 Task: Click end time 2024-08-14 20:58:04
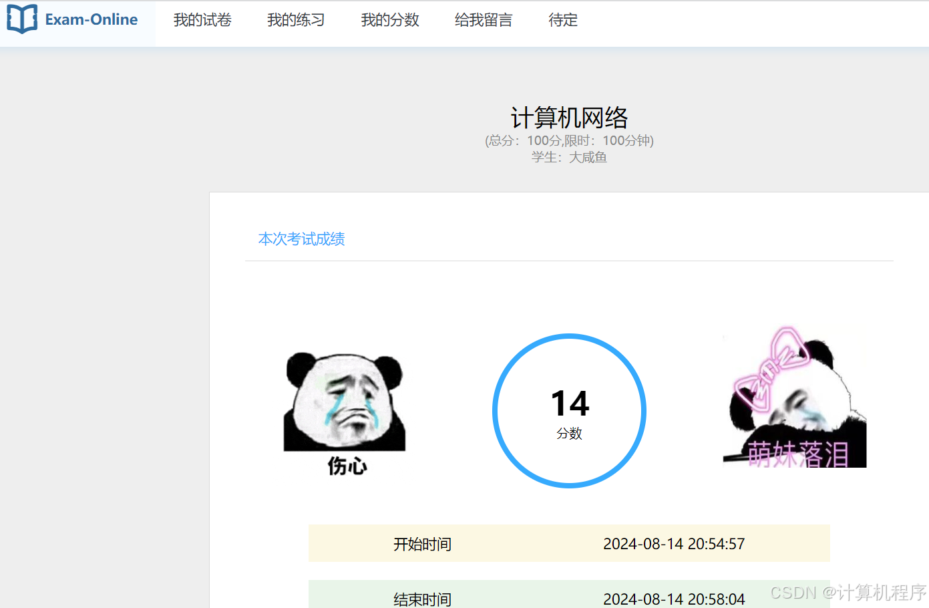point(674,599)
